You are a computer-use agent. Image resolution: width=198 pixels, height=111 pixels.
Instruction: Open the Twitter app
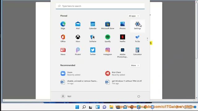click(93, 51)
